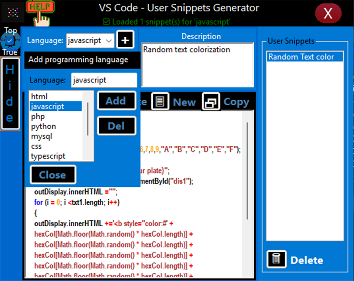
Task: Select mysql in the language list
Action: (x=56, y=136)
